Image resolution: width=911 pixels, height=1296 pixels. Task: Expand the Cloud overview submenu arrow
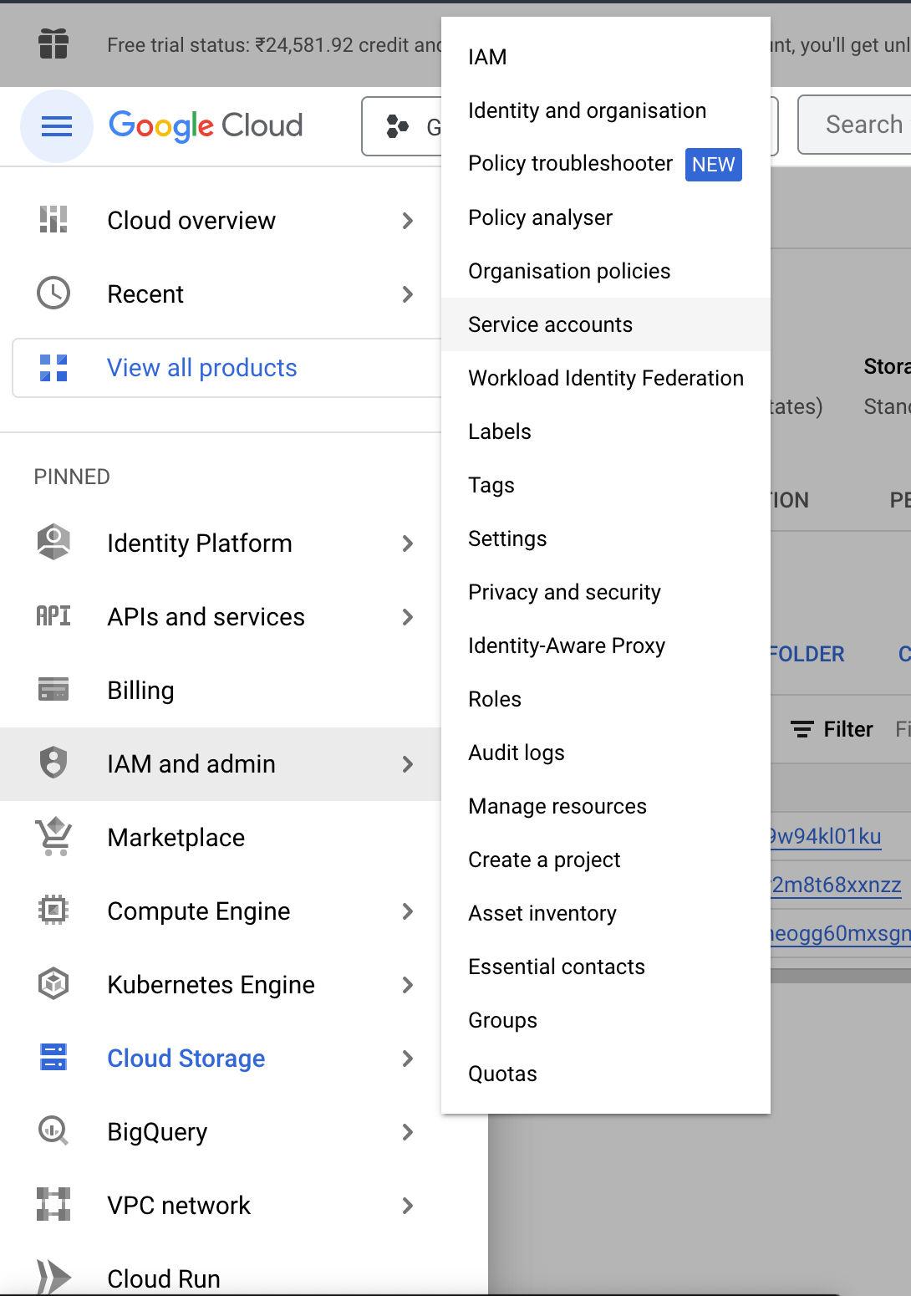click(x=408, y=221)
